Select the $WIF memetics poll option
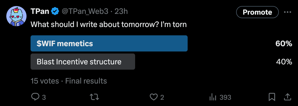This screenshot has width=298, height=106. pos(109,43)
